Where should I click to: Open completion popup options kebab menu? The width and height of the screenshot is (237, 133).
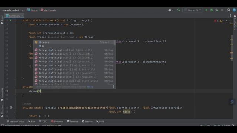click(x=114, y=87)
